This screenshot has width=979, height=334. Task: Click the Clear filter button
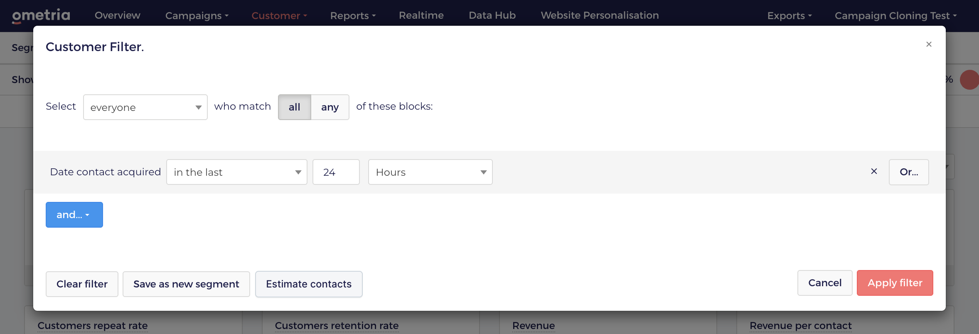coord(82,284)
